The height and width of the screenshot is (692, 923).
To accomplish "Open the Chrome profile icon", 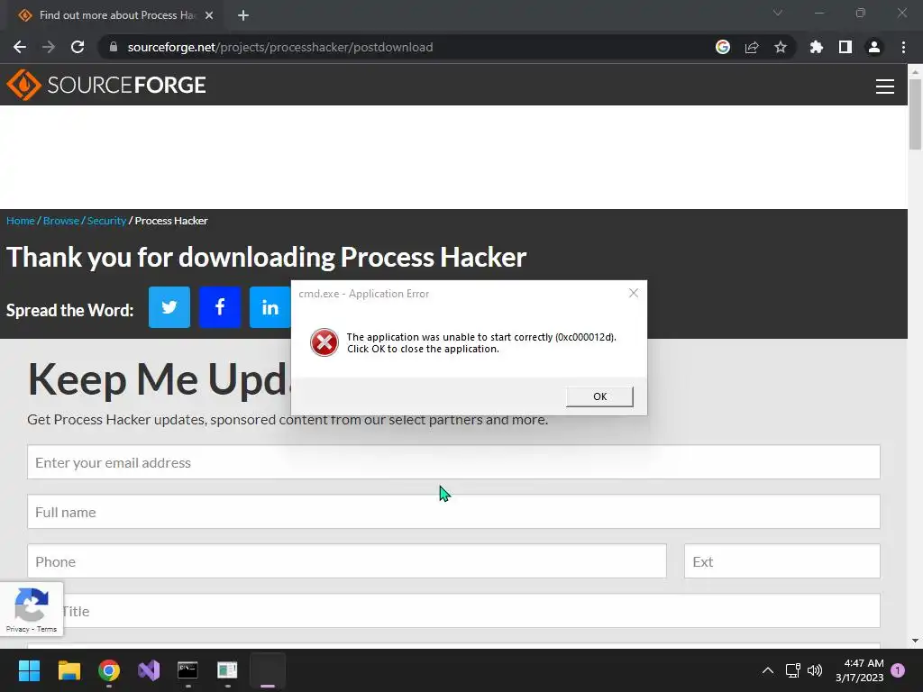I will [874, 47].
